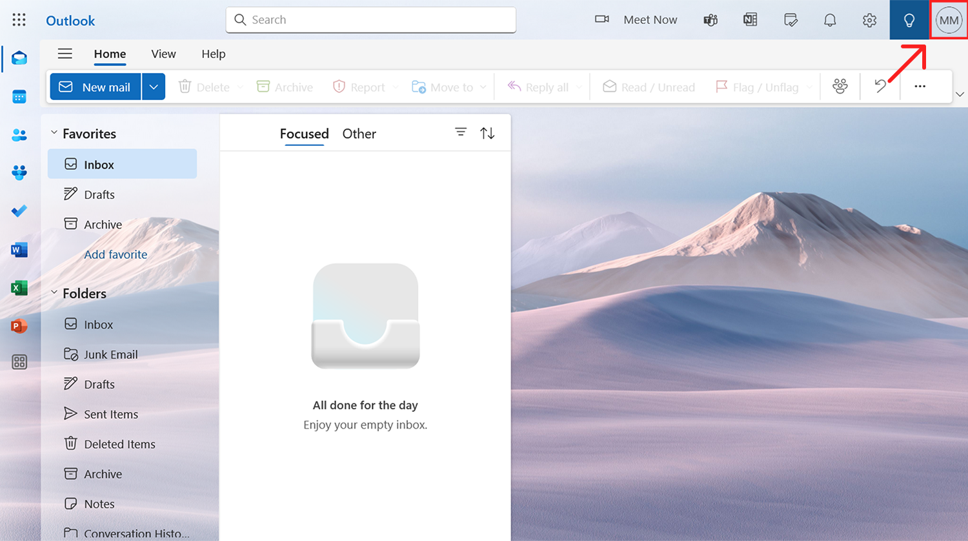Screen dimensions: 968x541
Task: Select Inbox under Favorites
Action: click(122, 164)
